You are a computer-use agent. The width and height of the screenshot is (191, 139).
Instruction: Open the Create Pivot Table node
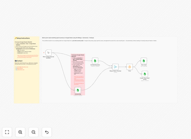point(145,74)
